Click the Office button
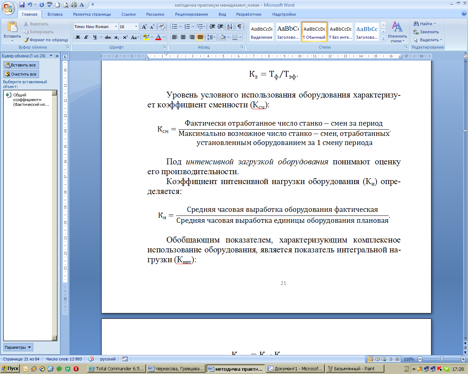Screen dimensions: 468x374 pyautogui.click(x=8, y=8)
